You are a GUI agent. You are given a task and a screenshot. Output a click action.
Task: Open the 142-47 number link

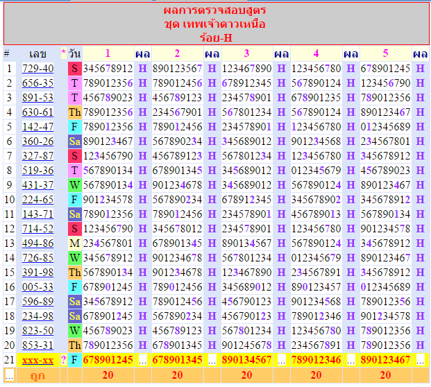click(37, 127)
